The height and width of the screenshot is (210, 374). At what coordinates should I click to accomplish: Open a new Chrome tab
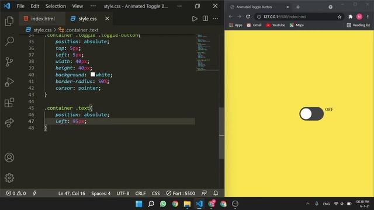298,7
